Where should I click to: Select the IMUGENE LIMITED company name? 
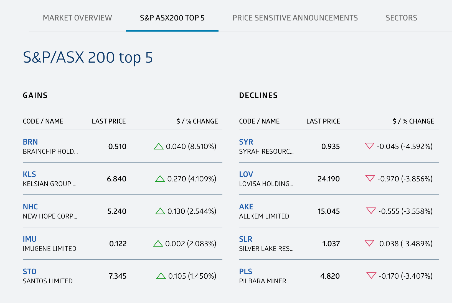(49, 249)
